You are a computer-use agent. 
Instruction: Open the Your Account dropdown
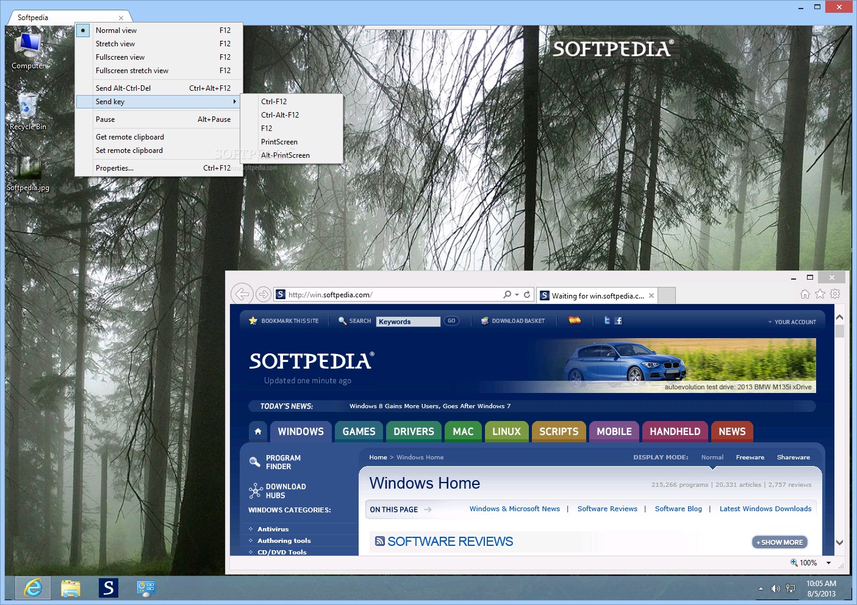tap(792, 322)
